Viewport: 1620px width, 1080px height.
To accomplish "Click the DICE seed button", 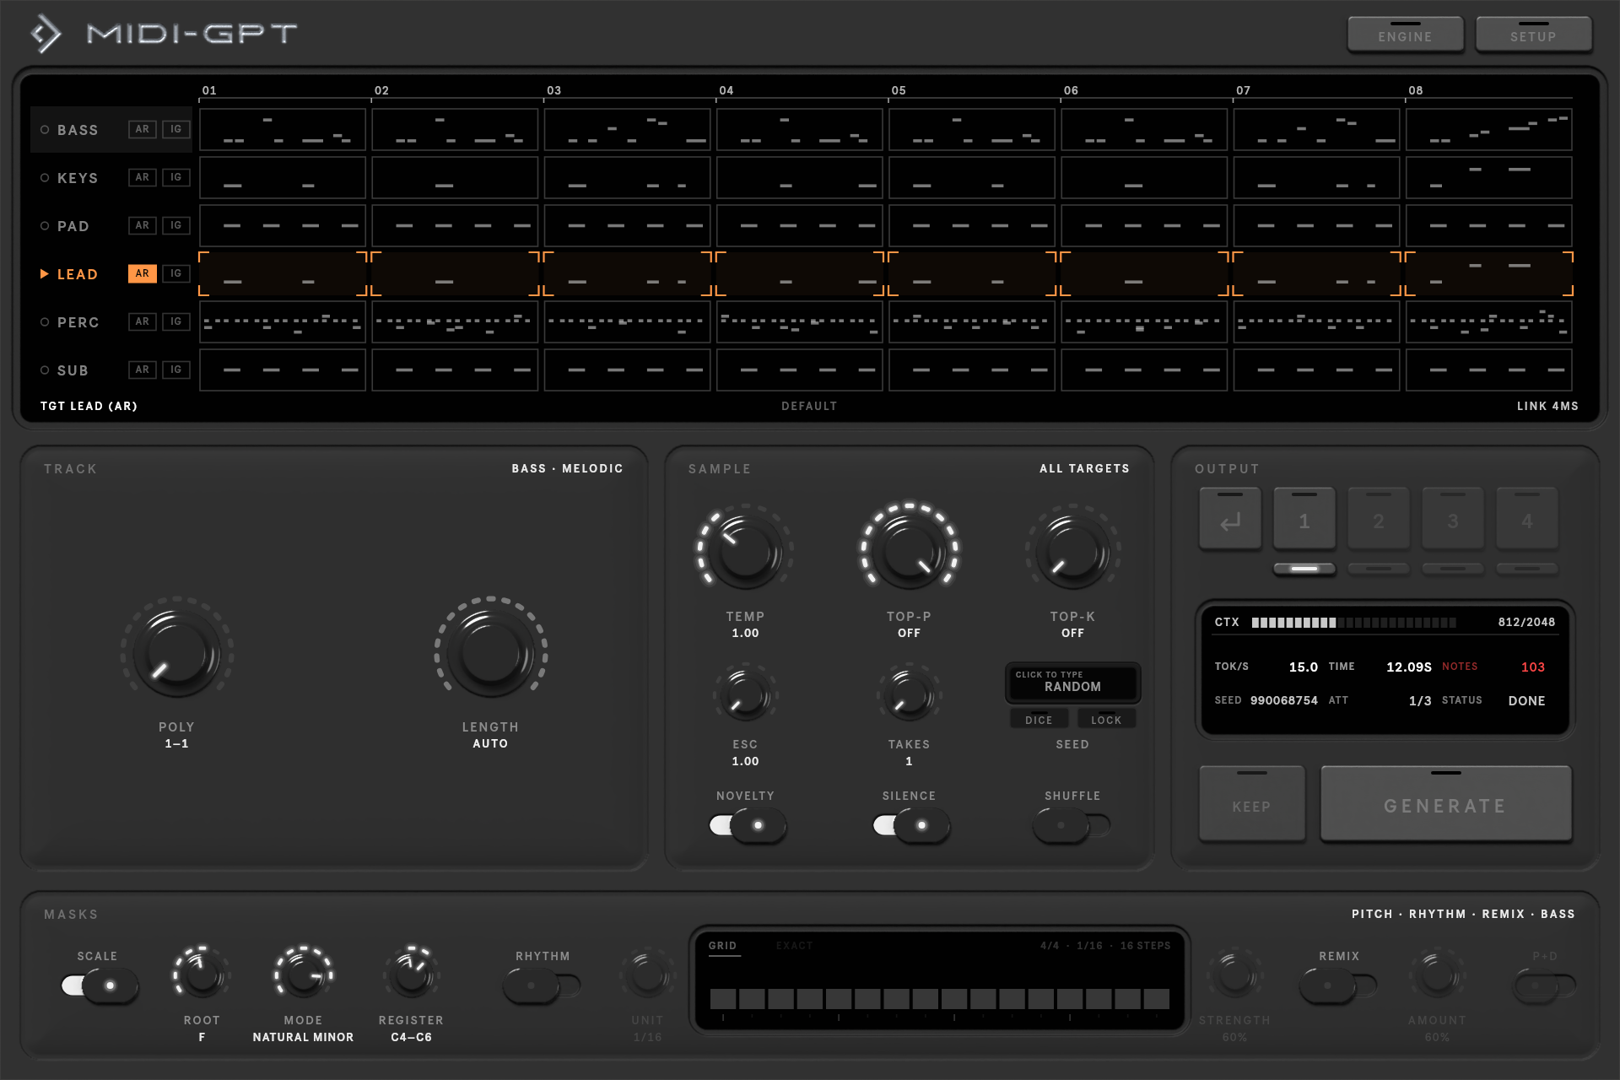I will click(x=1039, y=720).
